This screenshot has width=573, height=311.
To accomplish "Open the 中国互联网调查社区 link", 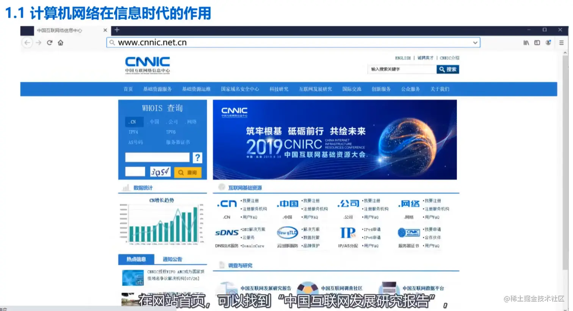I will coord(341,288).
